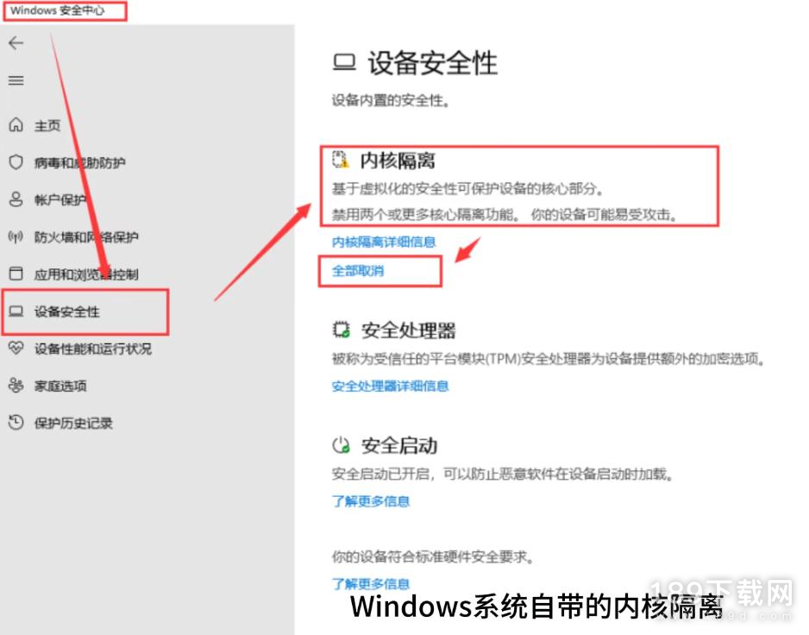Click the 全部取消 link
Screen dimensions: 809x635
pos(358,271)
